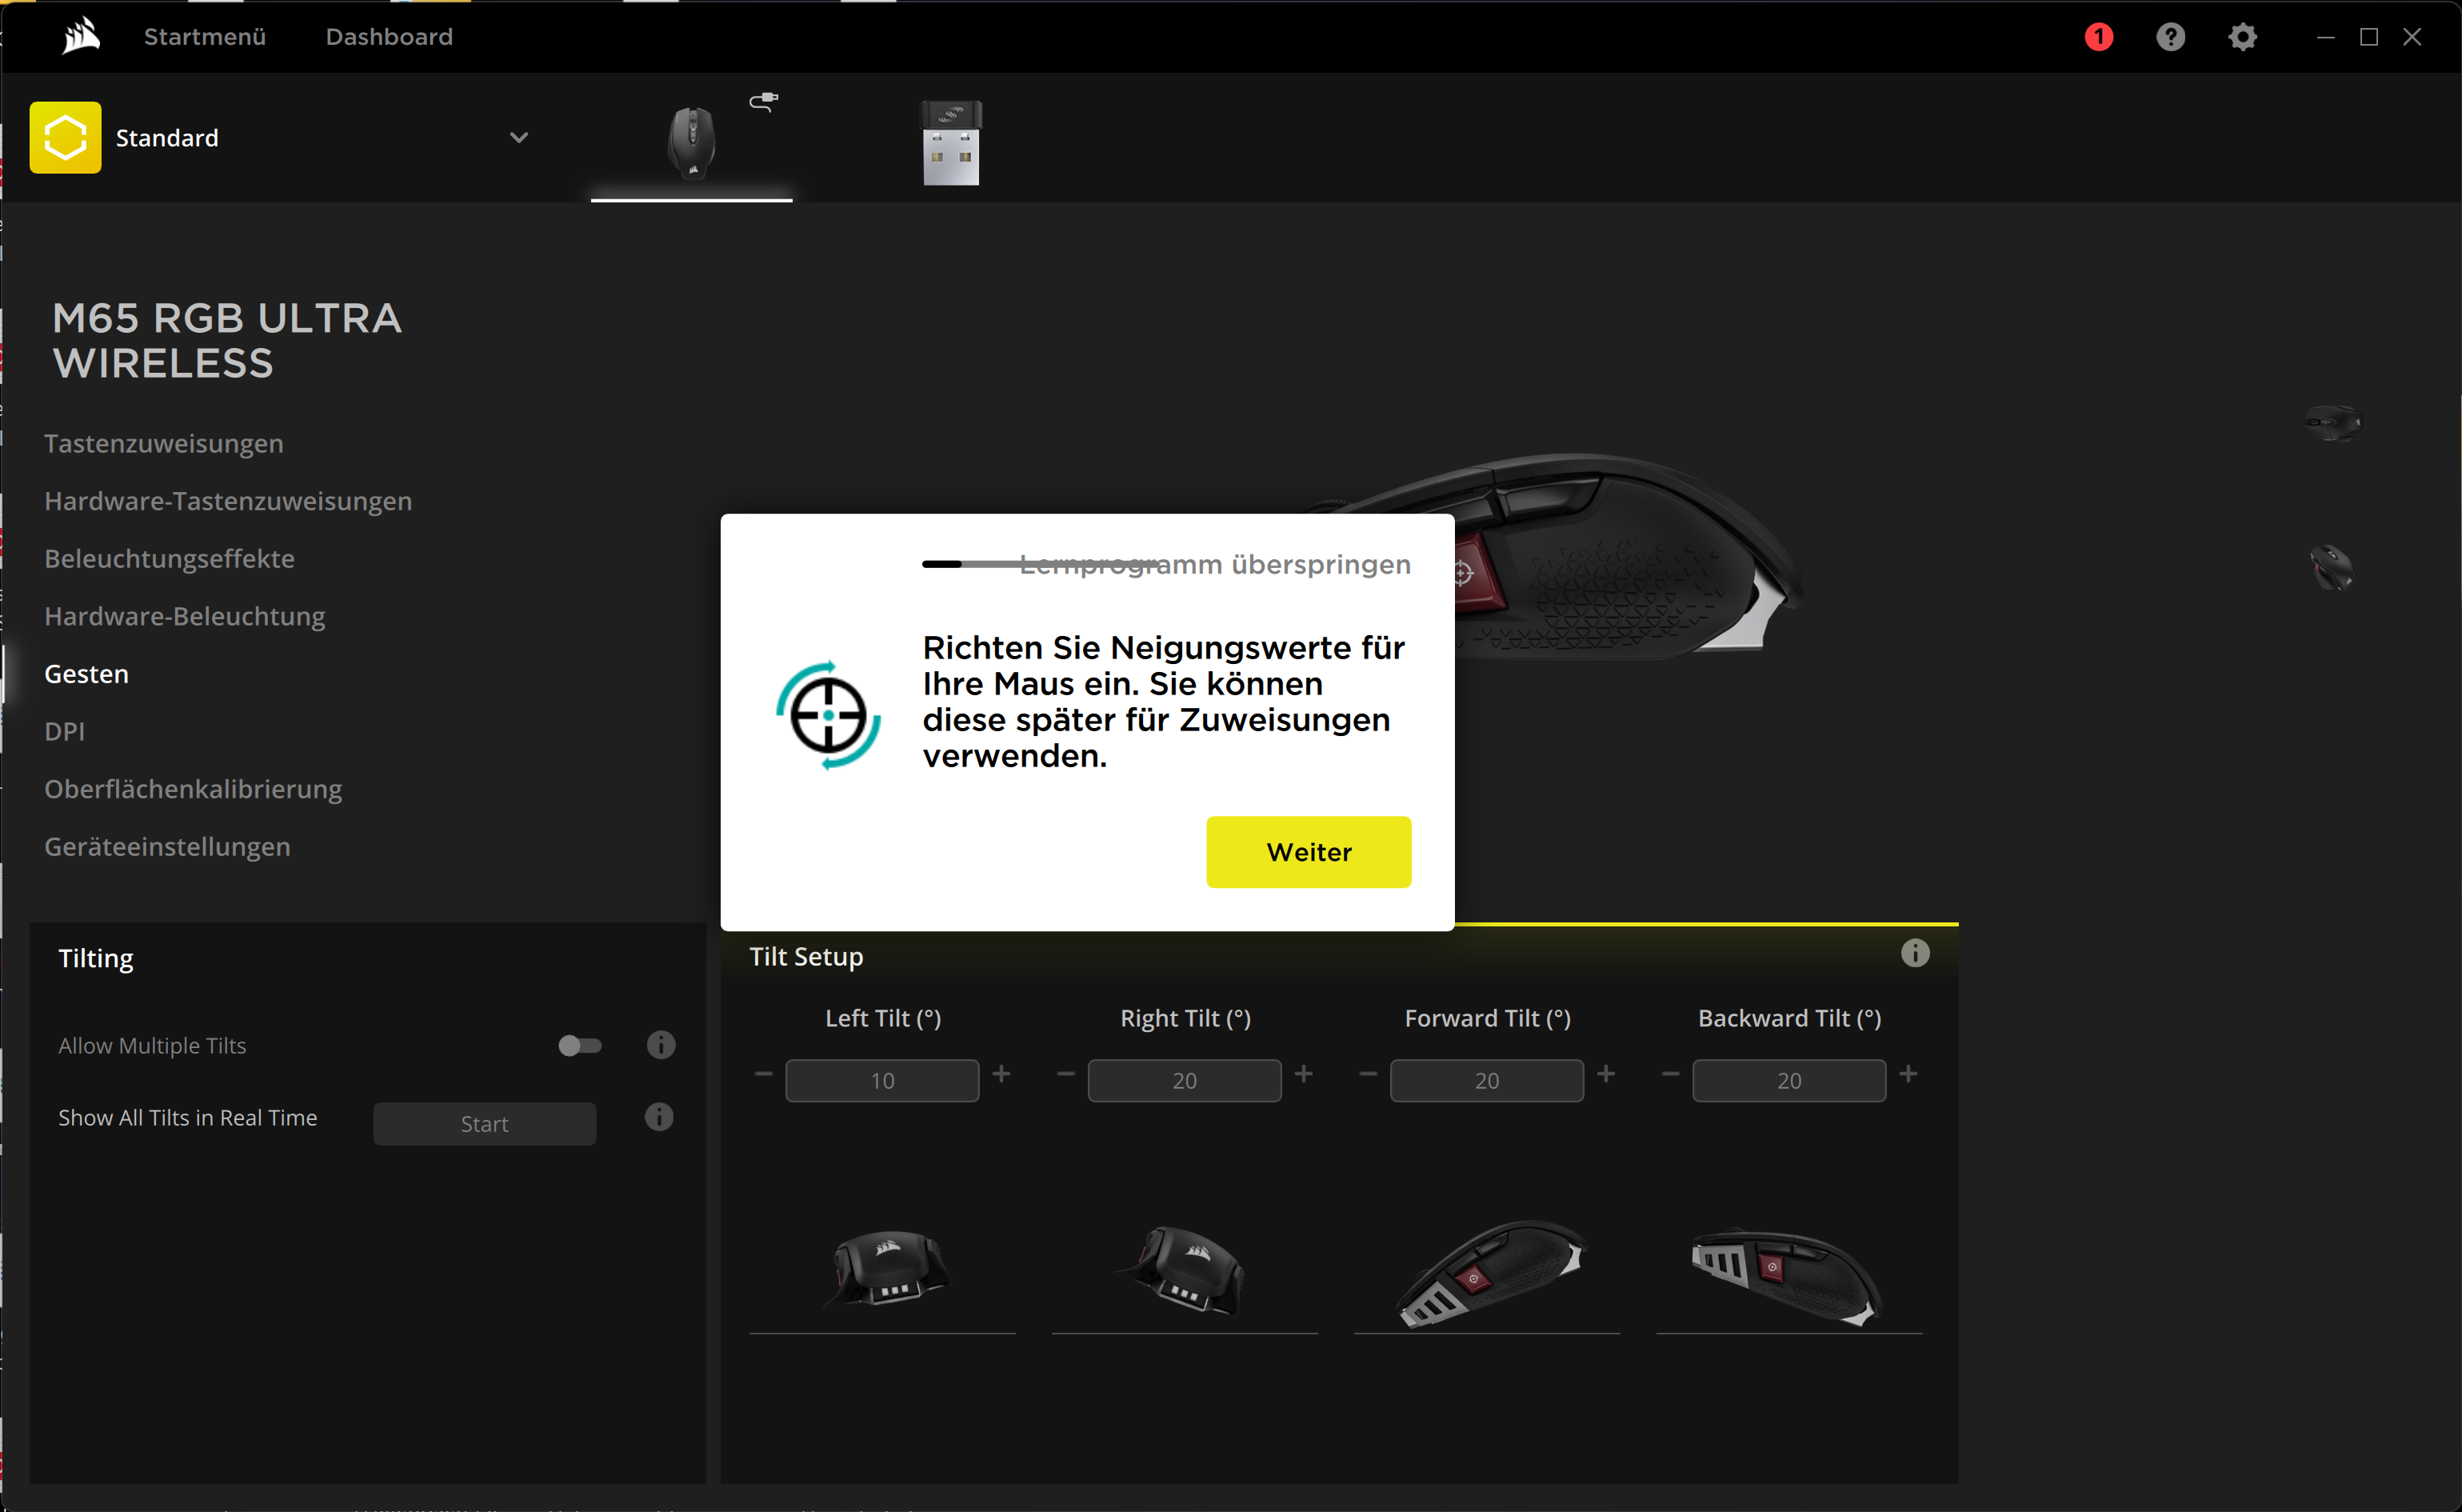The image size is (2462, 1512).
Task: Increase the Backward Tilt value
Action: click(1908, 1074)
